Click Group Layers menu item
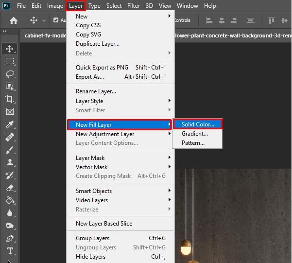The image size is (292, 263). (120, 238)
